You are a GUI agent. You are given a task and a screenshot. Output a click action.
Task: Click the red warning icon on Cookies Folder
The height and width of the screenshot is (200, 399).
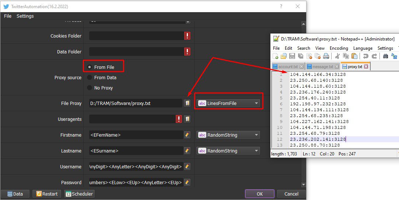[187, 36]
